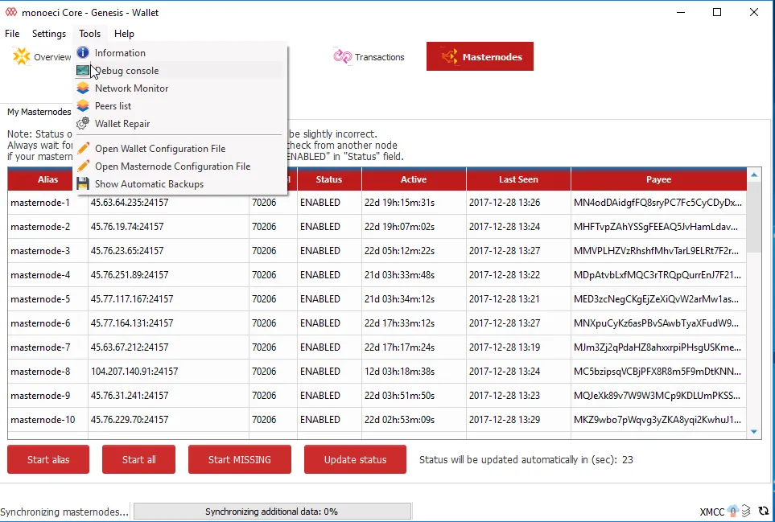Click address cell 45.63.64.235:24157
This screenshot has width=775, height=522.
tap(168, 203)
